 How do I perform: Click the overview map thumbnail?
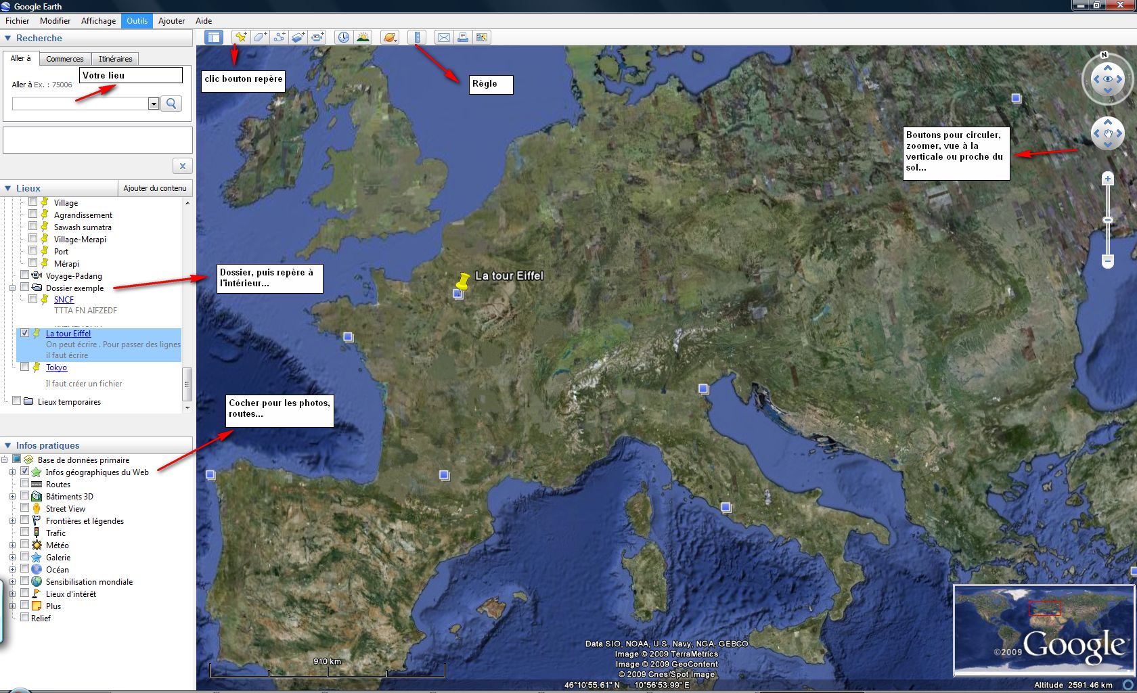(x=1043, y=630)
